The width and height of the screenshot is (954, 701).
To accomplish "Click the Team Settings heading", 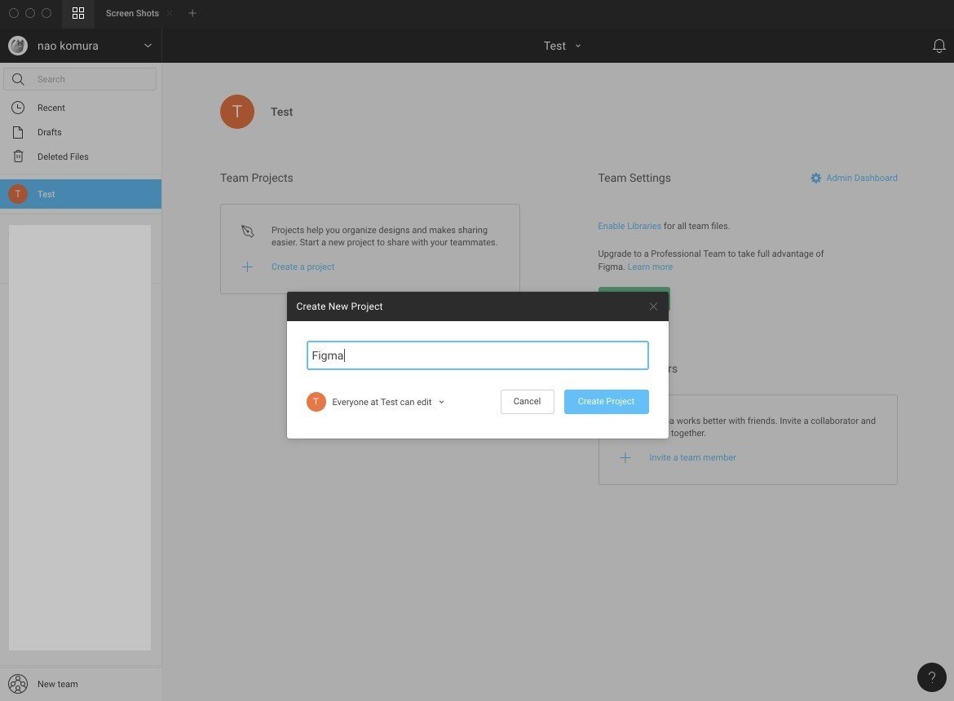I will pos(634,178).
